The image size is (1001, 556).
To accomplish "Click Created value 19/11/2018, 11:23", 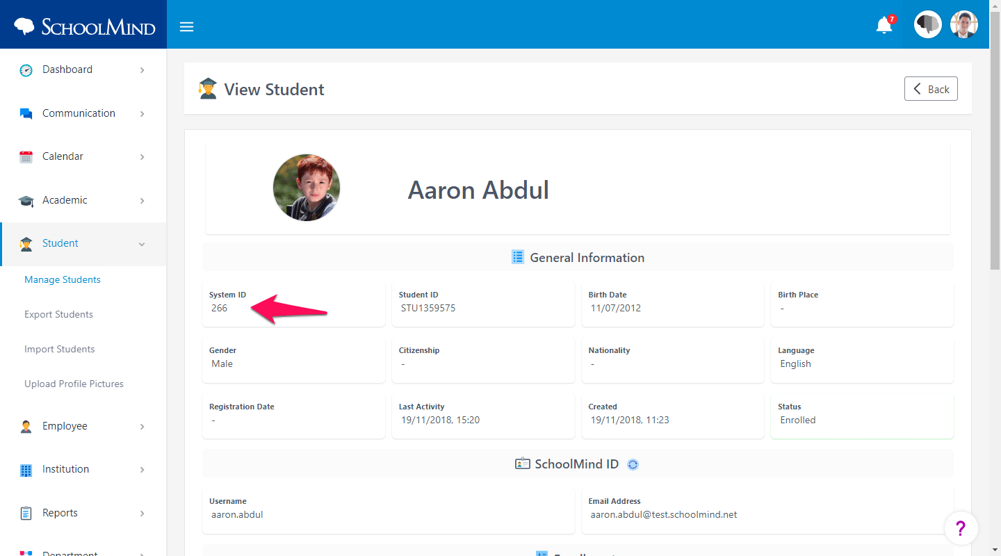I will (x=630, y=420).
